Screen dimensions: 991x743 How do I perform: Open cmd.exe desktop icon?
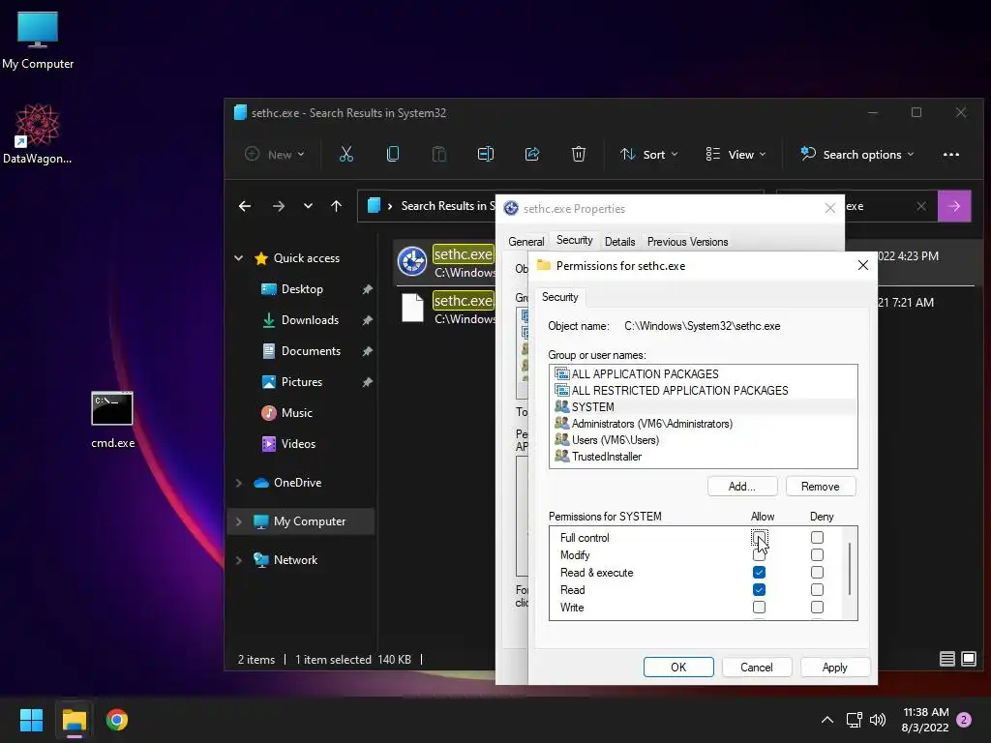click(112, 420)
